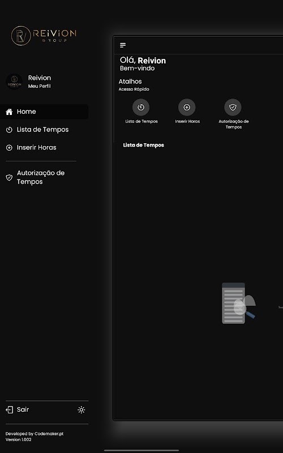Click the Acesso Rápido subtitle
The height and width of the screenshot is (453, 283).
click(x=134, y=89)
